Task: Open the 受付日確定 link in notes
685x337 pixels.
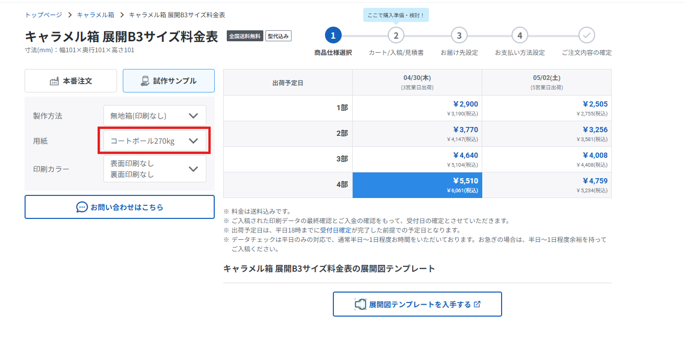Action: (x=336, y=230)
